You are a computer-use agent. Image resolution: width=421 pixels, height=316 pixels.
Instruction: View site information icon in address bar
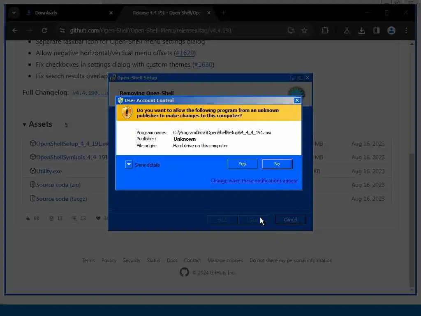coord(62,30)
